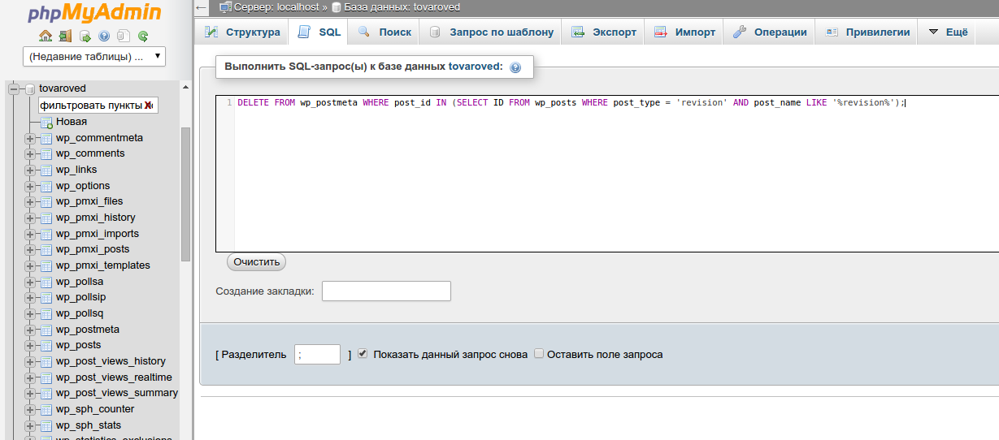Uncheck 'Показать данный запрос снова' checkbox
This screenshot has width=999, height=440.
click(363, 354)
